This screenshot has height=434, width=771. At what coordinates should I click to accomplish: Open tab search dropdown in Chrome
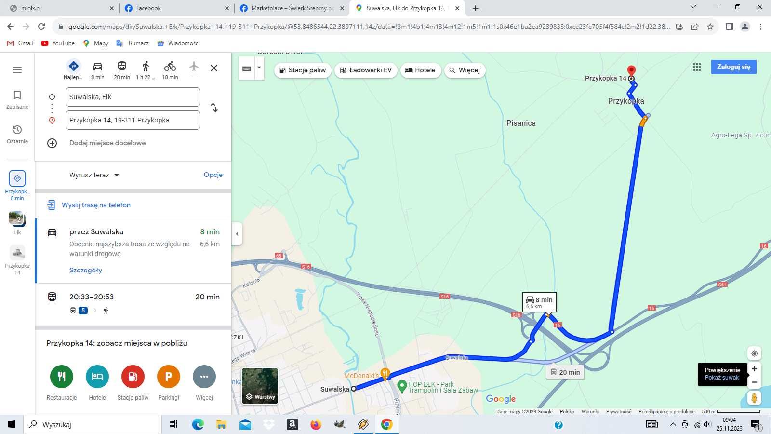[693, 7]
